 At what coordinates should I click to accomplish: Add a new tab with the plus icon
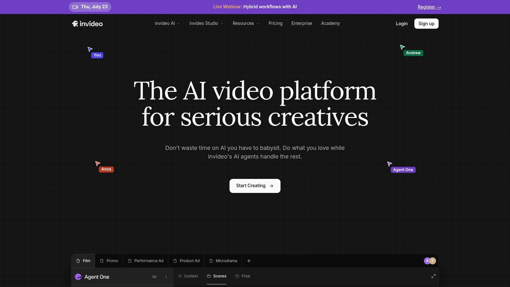pyautogui.click(x=249, y=261)
